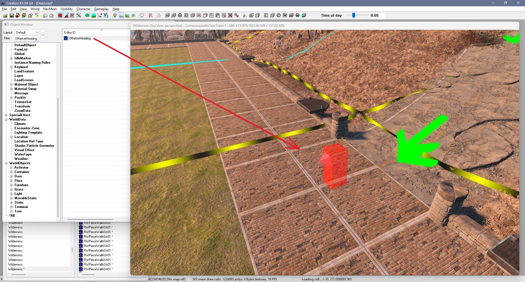Open the World menu

[x=35, y=9]
